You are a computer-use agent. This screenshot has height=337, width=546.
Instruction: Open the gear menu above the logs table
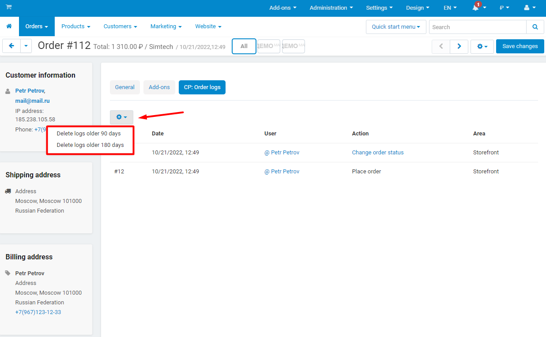121,117
